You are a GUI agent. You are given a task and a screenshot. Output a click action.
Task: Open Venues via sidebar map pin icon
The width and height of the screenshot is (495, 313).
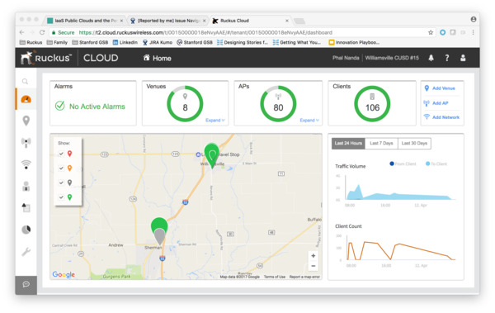pyautogui.click(x=26, y=121)
